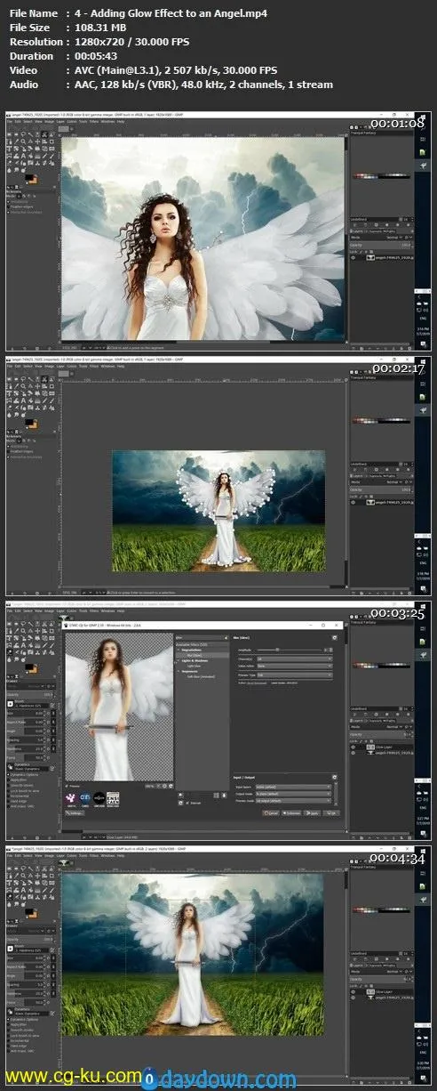Hide the angel layer in the 00:01:08 frame
Image resolution: width=437 pixels, height=1091 pixels.
[353, 257]
